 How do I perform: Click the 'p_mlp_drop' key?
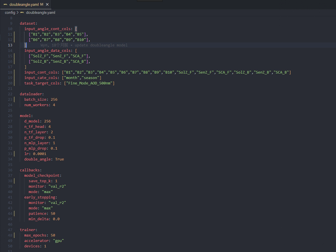(x=35, y=148)
